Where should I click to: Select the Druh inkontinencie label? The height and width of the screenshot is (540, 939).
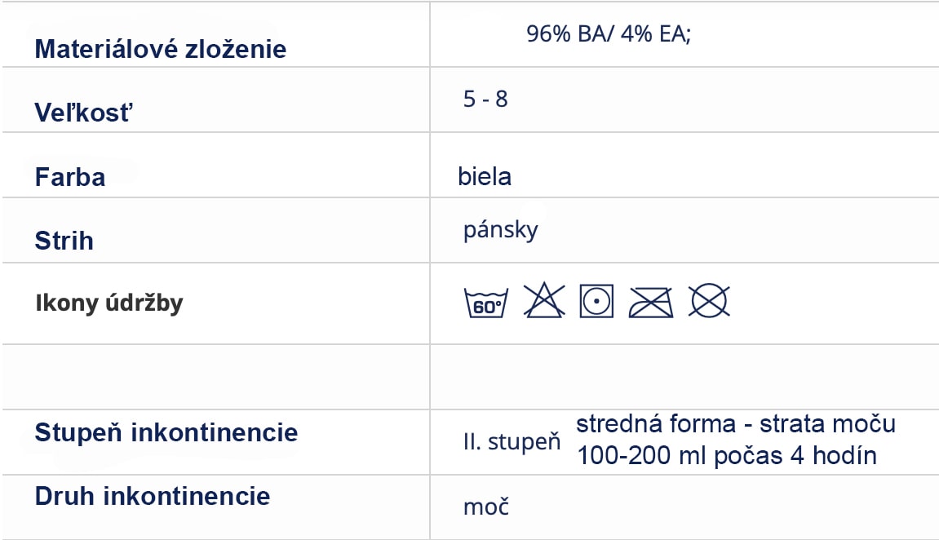pyautogui.click(x=153, y=496)
